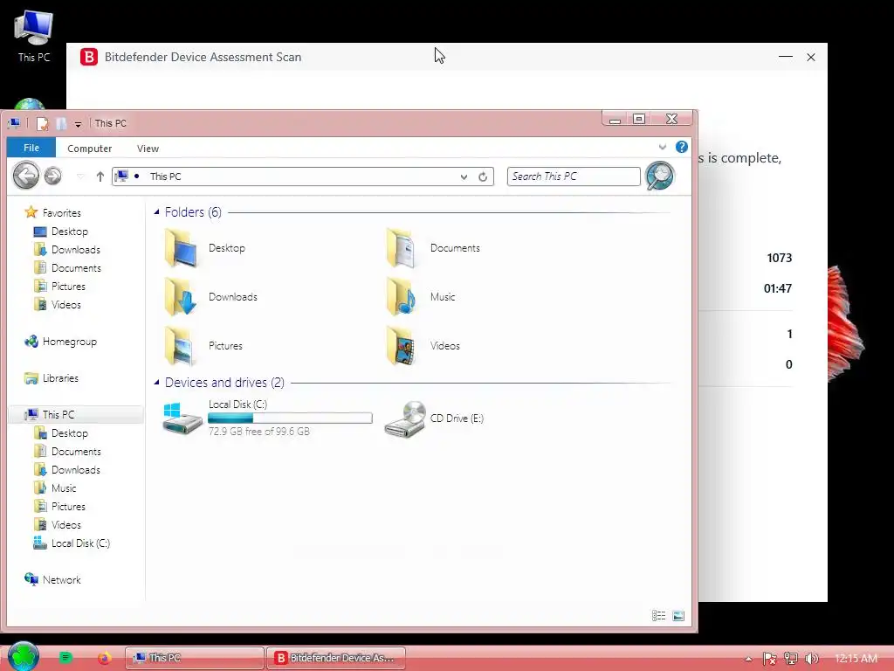Viewport: 894px width, 671px height.
Task: Open the address bar history dropdown
Action: point(464,176)
